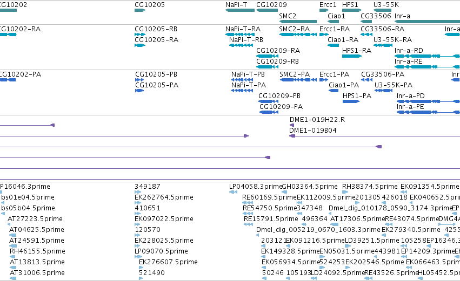Screen dimensions: 460x281
Task: Select the DME1-019H22.R clone label
Action: [x=317, y=120]
